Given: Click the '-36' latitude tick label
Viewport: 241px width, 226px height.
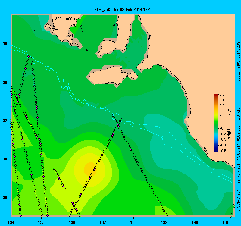Looking at the screenshot, I should (x=4, y=82).
